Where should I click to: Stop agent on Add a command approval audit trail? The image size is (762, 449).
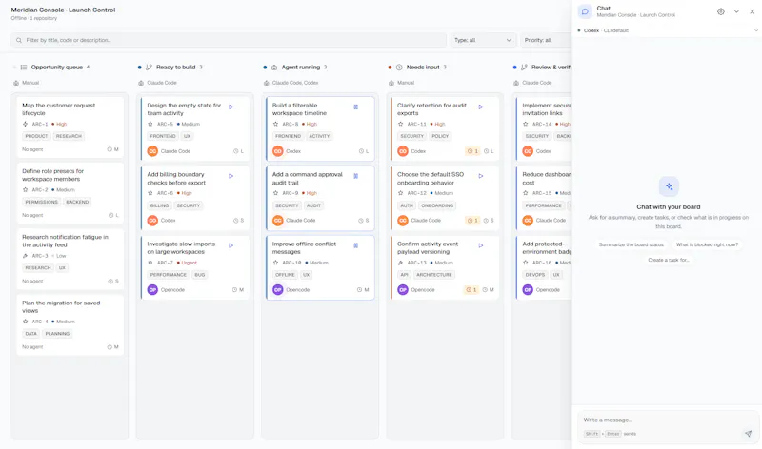[355, 176]
